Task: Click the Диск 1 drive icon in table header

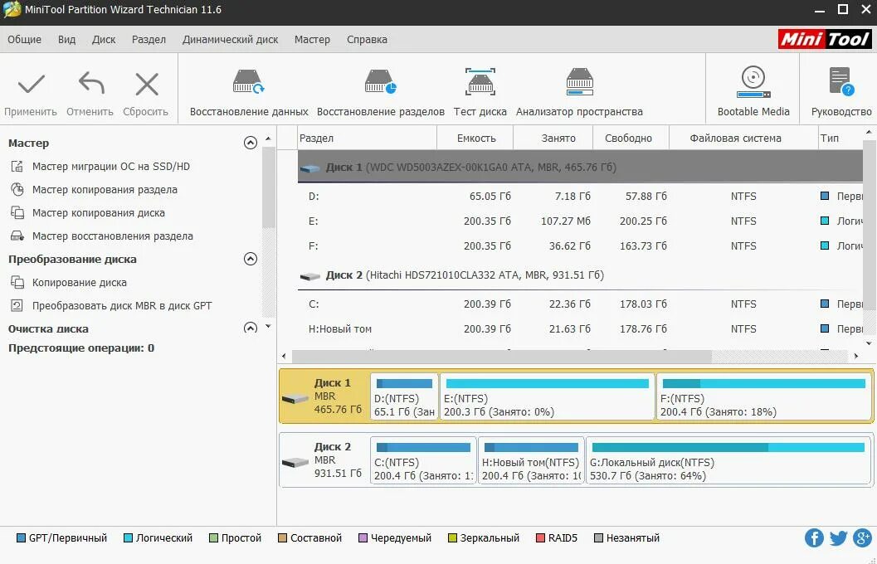Action: click(x=309, y=168)
